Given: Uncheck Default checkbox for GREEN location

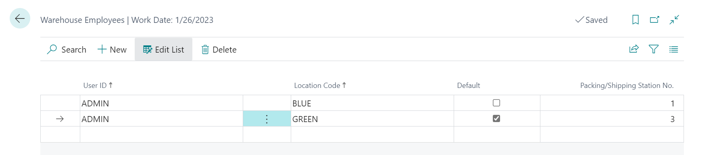Looking at the screenshot, I should [496, 118].
